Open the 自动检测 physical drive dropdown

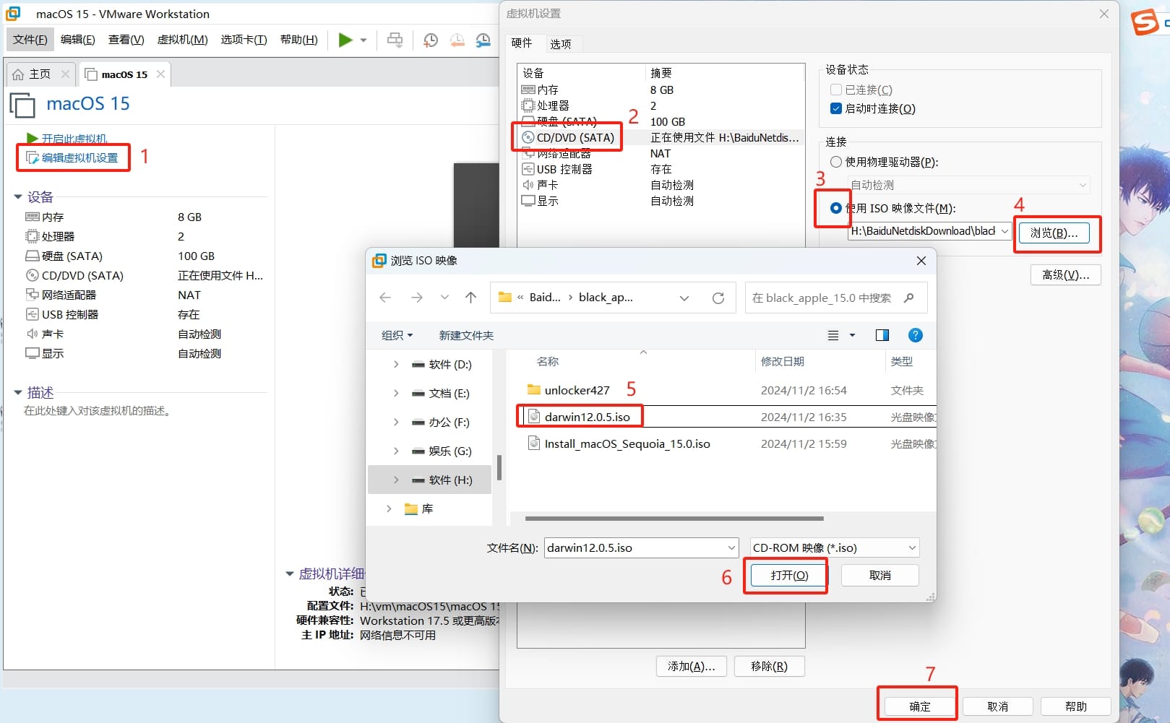pos(1083,185)
